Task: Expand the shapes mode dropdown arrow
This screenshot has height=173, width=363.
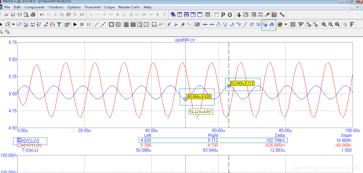Action: pyautogui.click(x=13, y=25)
